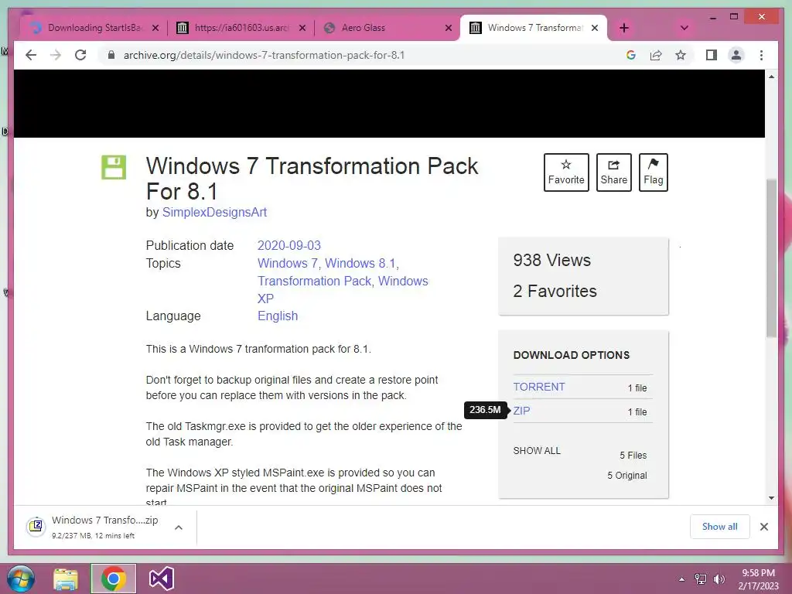Screen dimensions: 792x594
Task: Open Chrome side panel
Action: coord(712,55)
